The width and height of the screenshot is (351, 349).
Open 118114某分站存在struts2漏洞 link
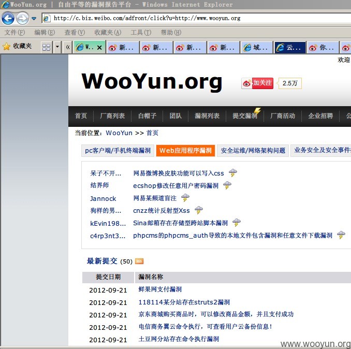click(x=184, y=302)
